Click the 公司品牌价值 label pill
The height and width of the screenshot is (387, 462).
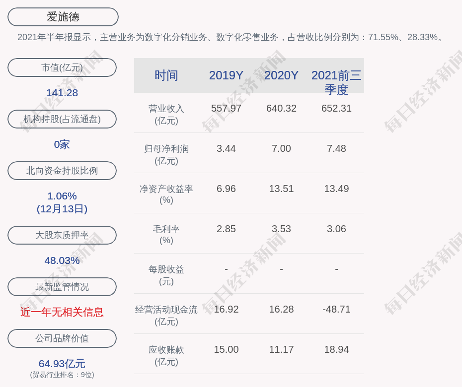coord(62,338)
